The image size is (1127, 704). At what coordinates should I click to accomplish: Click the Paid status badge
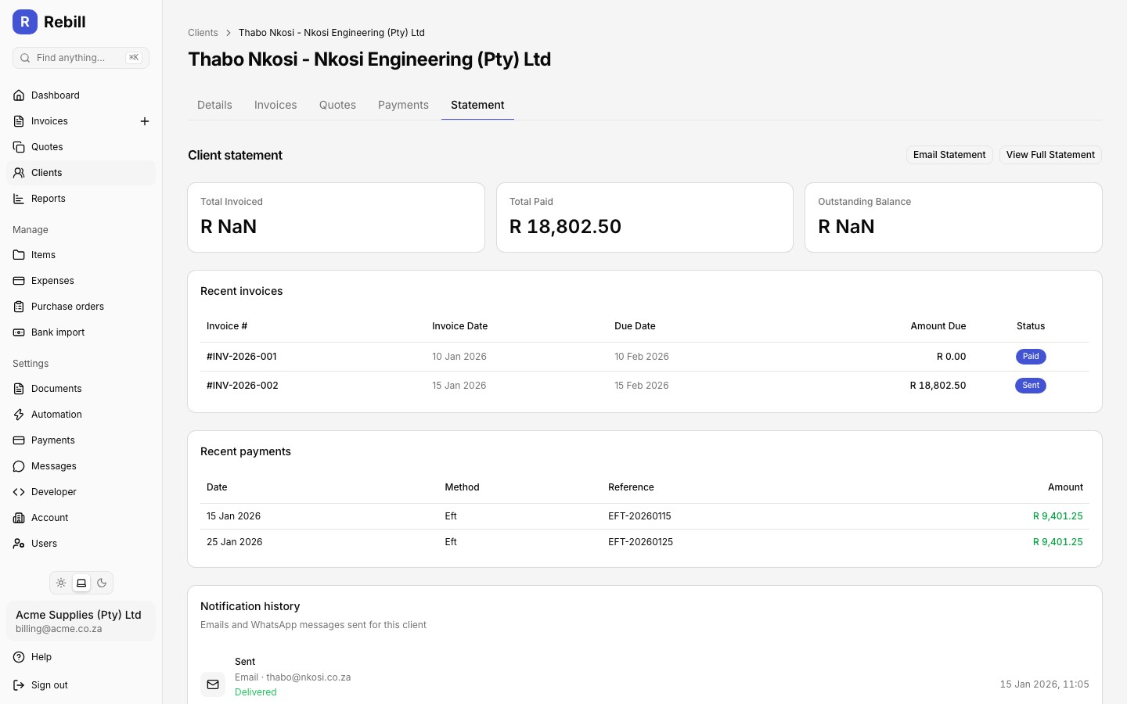1031,357
